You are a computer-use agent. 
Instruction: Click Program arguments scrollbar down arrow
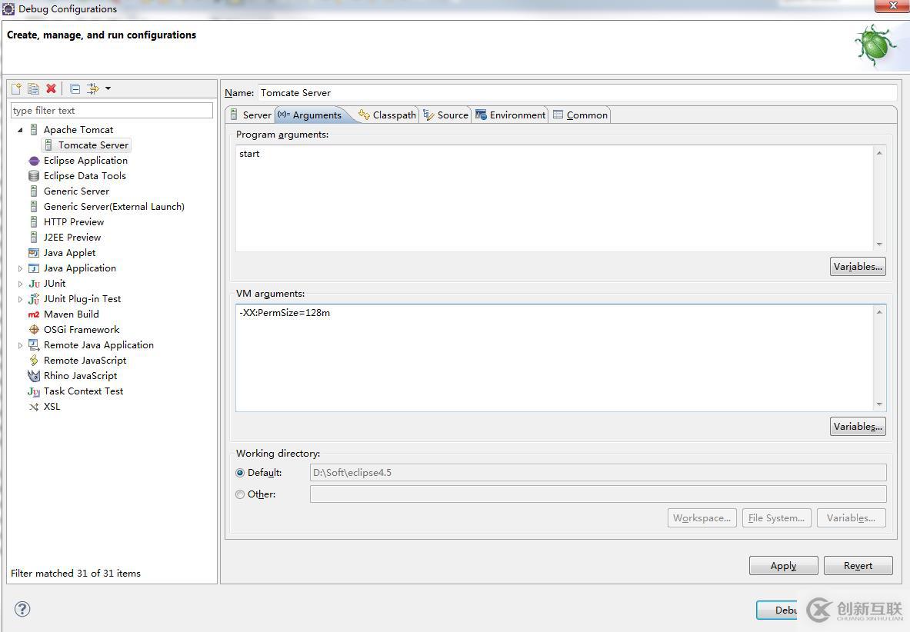pyautogui.click(x=879, y=244)
